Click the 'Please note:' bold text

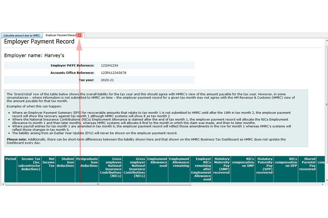pos(17,139)
